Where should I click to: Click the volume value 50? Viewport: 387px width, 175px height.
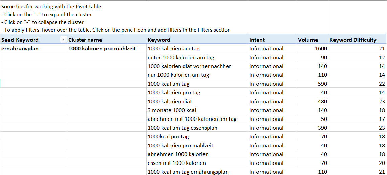[x=313, y=119]
